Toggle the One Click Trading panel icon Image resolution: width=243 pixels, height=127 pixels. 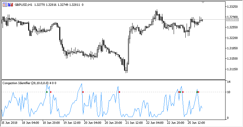[11, 5]
